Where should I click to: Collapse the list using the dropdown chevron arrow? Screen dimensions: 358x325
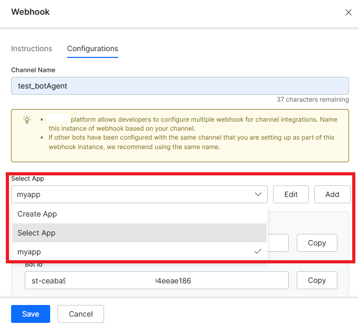click(258, 194)
